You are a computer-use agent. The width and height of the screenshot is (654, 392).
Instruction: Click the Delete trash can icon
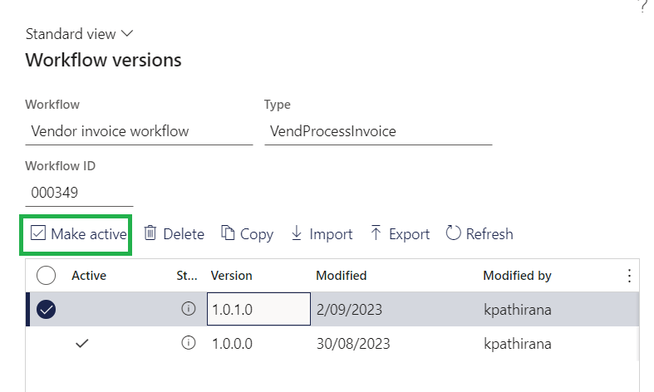pyautogui.click(x=150, y=233)
